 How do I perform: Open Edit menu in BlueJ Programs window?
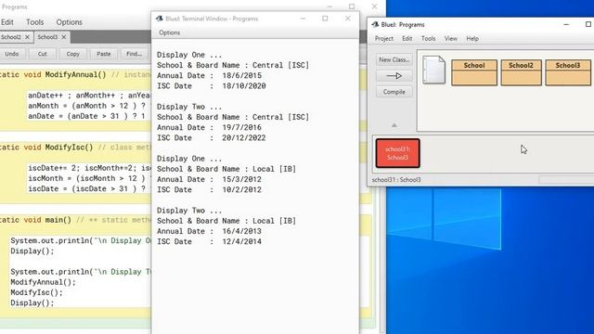point(407,39)
